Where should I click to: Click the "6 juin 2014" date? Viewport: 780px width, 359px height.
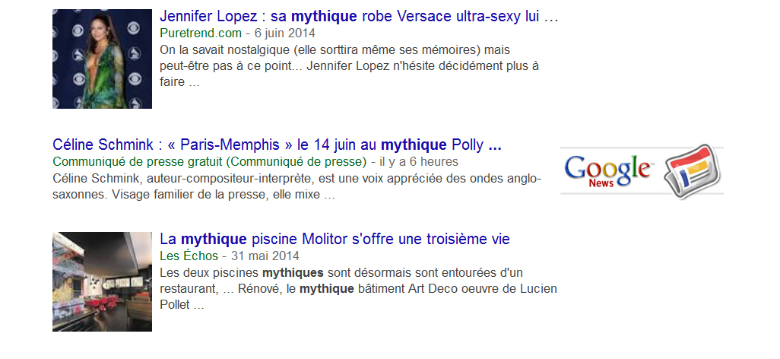click(284, 33)
